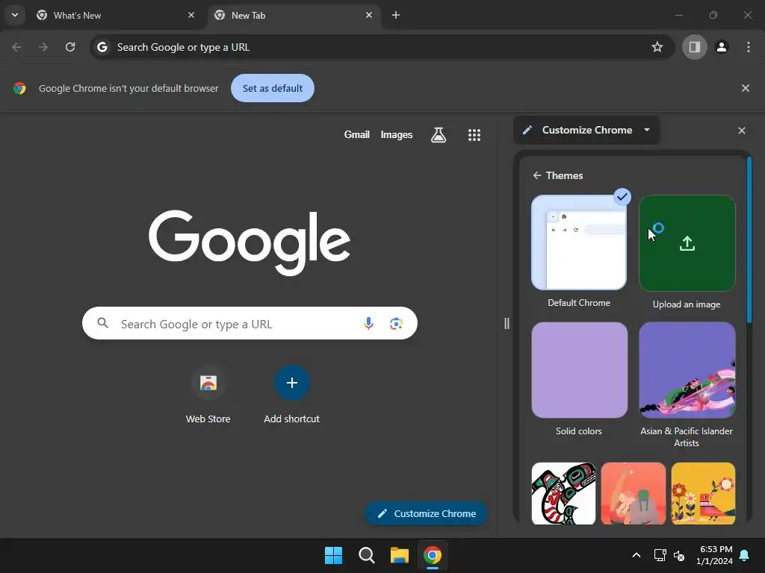Viewport: 765px width, 573px height.
Task: Search by image with Lens icon
Action: [x=396, y=324]
